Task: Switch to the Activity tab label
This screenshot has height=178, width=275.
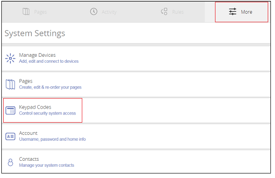Action: pyautogui.click(x=109, y=12)
